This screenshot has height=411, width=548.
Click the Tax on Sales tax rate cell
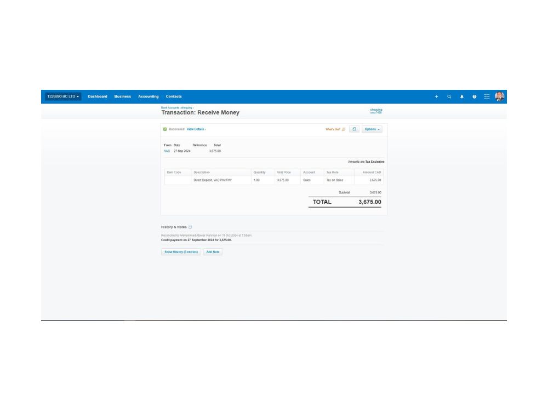[339, 180]
